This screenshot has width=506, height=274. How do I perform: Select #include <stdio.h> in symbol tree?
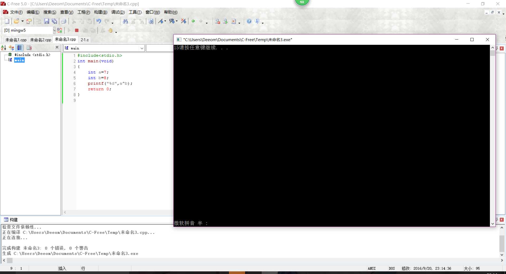point(32,55)
